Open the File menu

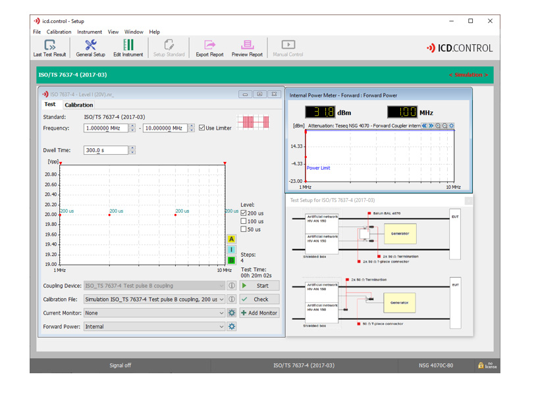(37, 32)
